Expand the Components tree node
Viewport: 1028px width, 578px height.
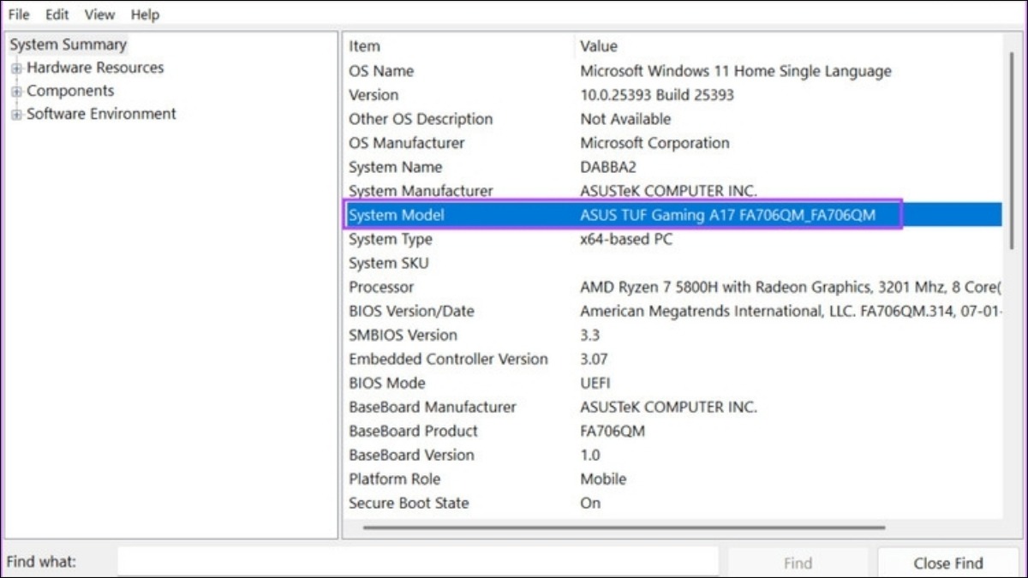point(16,92)
